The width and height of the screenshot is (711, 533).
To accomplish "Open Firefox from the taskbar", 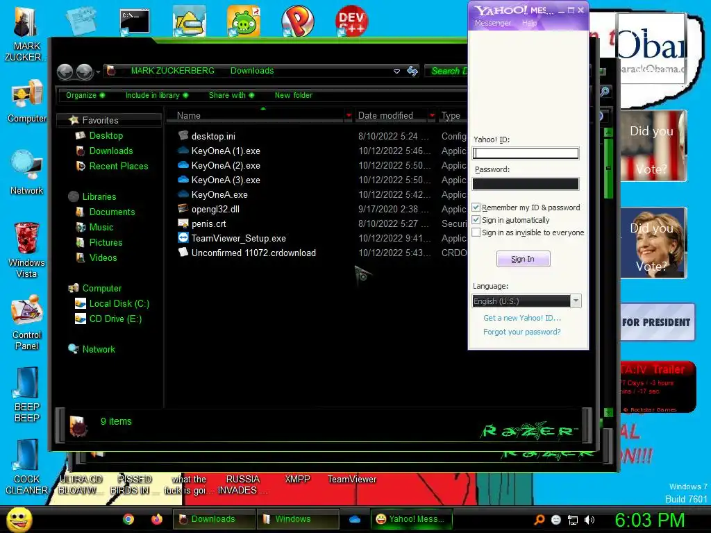I will pos(157,519).
